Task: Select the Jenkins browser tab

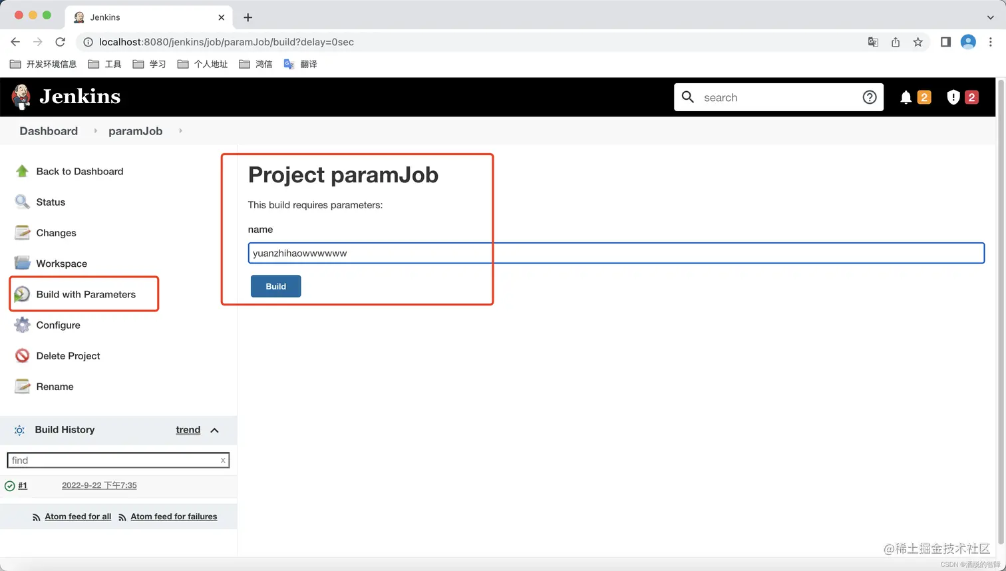Action: coord(149,17)
